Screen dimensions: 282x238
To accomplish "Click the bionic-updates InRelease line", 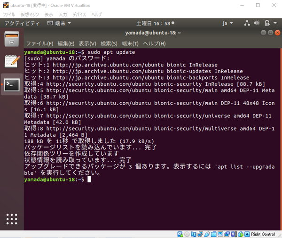I will (x=133, y=71).
